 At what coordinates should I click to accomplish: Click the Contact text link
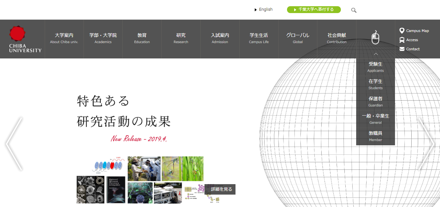point(413,49)
